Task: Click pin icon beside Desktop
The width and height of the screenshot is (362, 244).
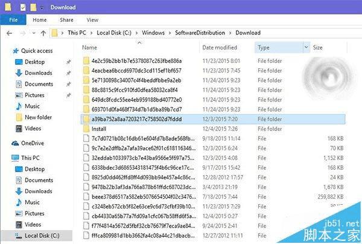Action: [68, 62]
